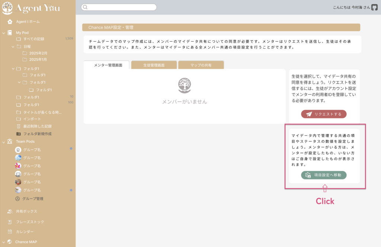The image size is (381, 247).
Task: Collapse the Team Pods section chevron
Action: [x=4, y=142]
